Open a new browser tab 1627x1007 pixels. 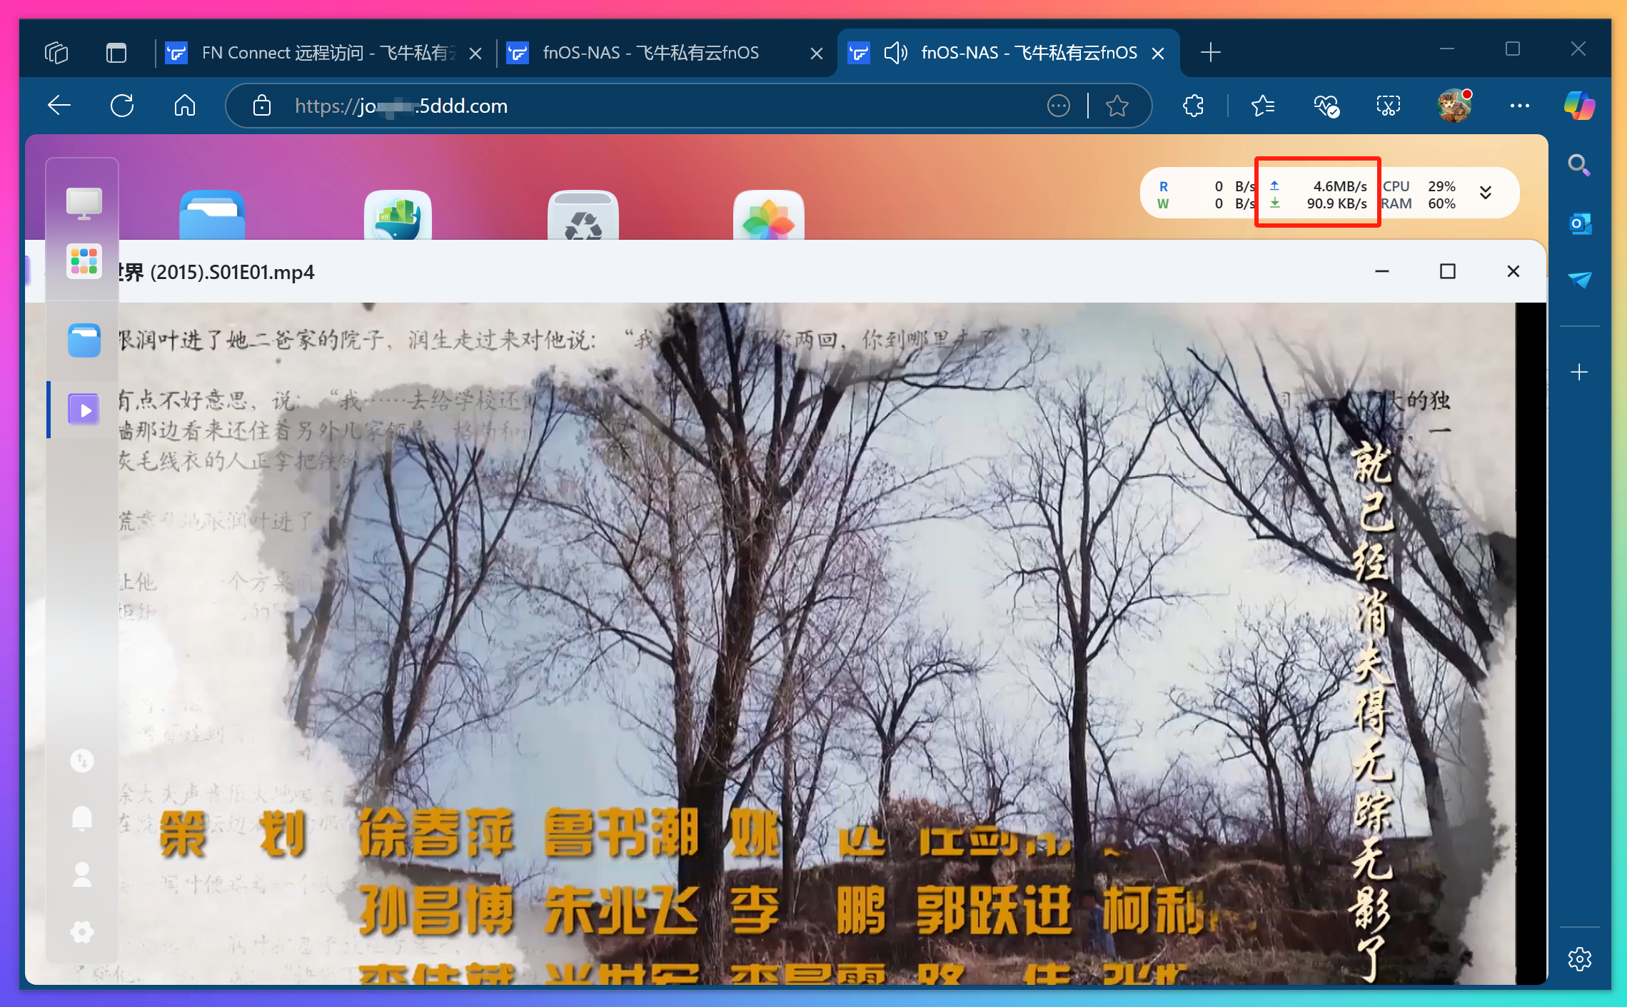1210,53
